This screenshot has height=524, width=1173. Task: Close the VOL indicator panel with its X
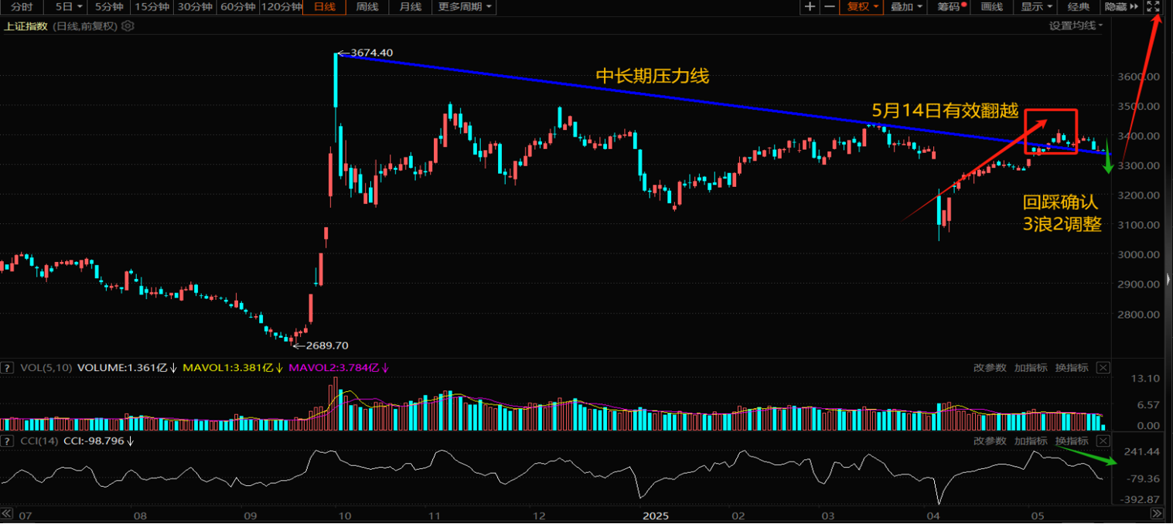click(x=1103, y=368)
